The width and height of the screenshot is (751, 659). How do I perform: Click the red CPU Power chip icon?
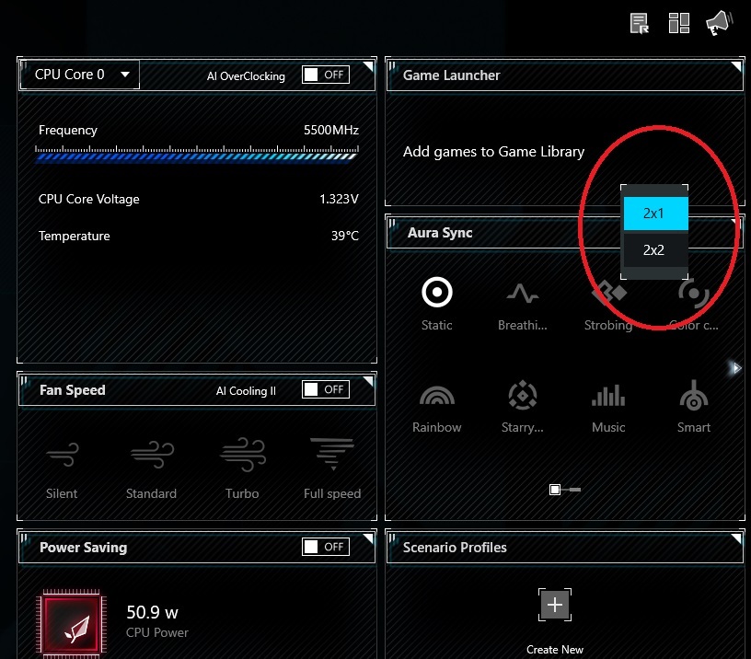(x=73, y=624)
